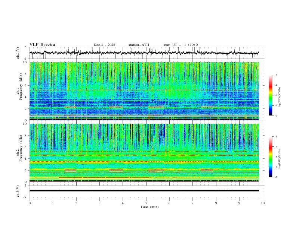Click time axis tick label "9"
The image size is (296, 228).
coord(239,203)
